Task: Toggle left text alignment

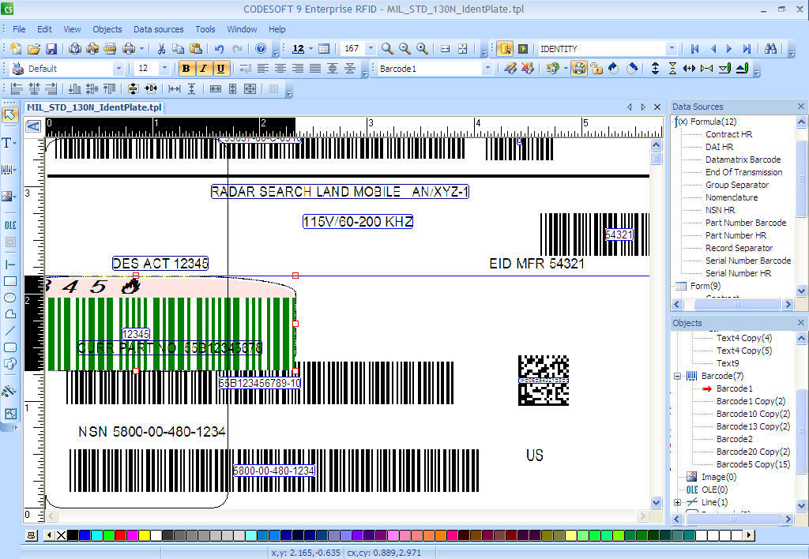Action: (x=262, y=68)
